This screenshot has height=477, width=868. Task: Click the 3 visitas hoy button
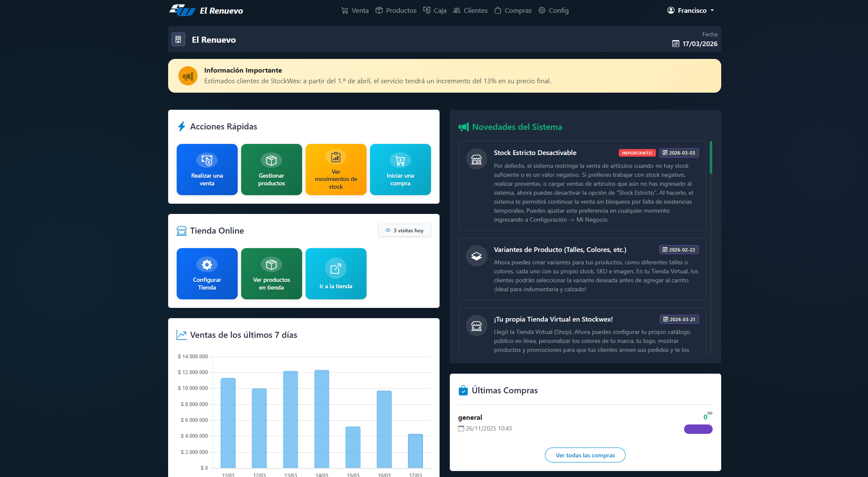click(x=404, y=230)
